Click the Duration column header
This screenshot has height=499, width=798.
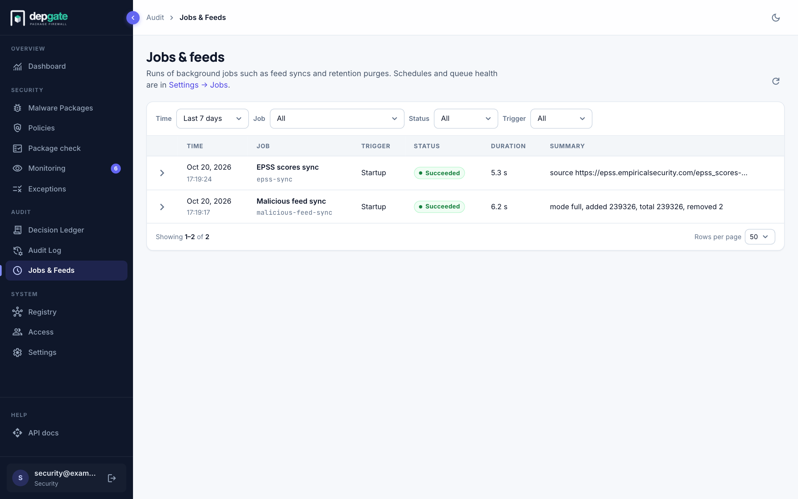tap(508, 146)
